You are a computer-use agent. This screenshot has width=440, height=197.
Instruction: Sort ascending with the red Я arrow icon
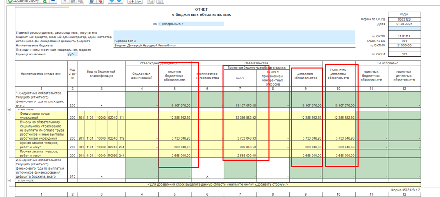(131, 1)
